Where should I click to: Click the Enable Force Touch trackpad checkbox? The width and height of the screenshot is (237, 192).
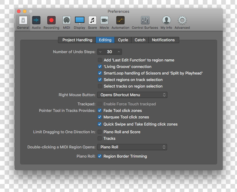point(100,104)
